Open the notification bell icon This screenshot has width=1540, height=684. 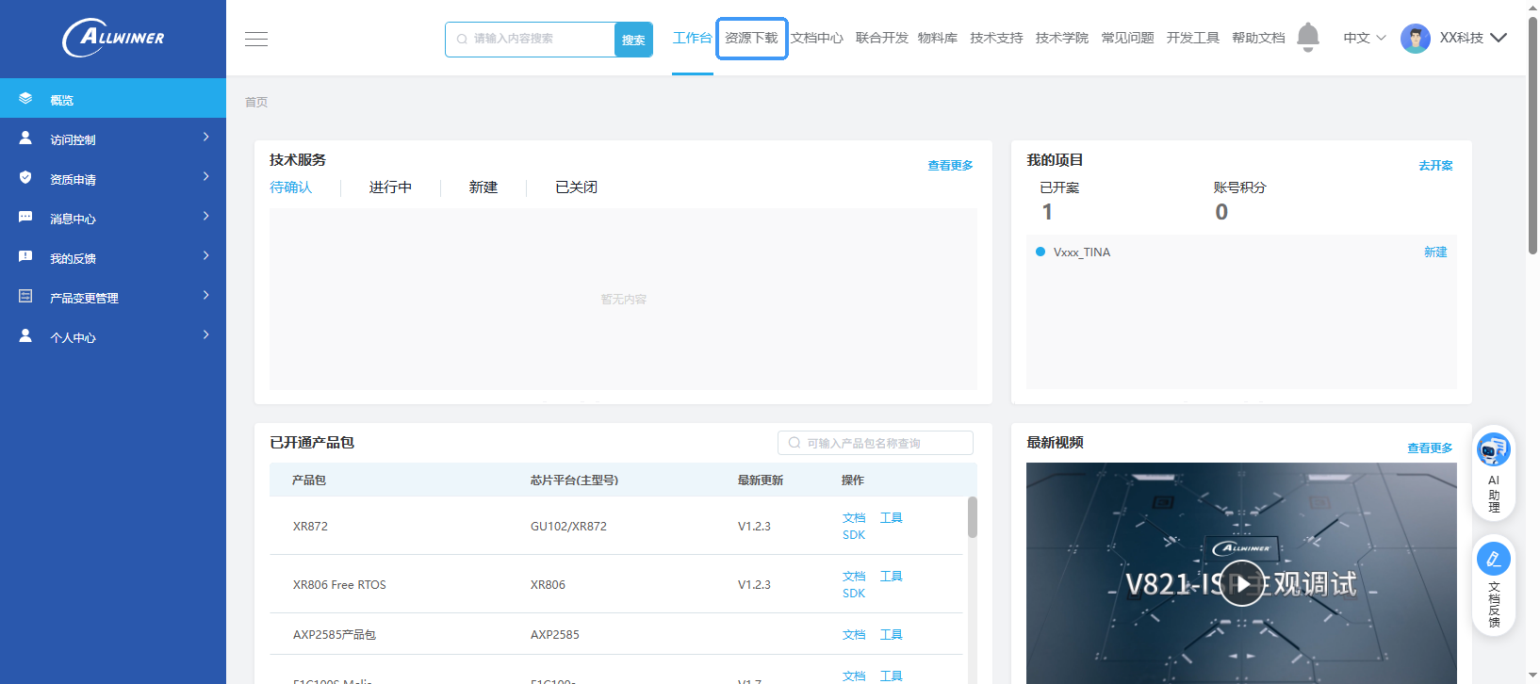(x=1307, y=38)
